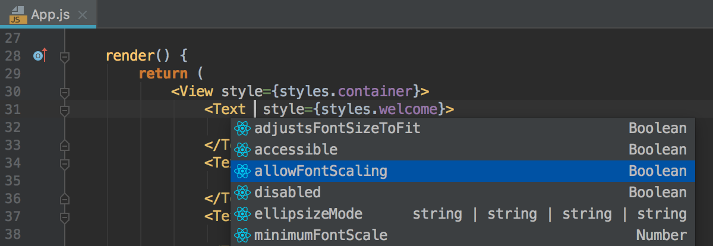
Task: Click the React icon beside disabled
Action: 241,193
